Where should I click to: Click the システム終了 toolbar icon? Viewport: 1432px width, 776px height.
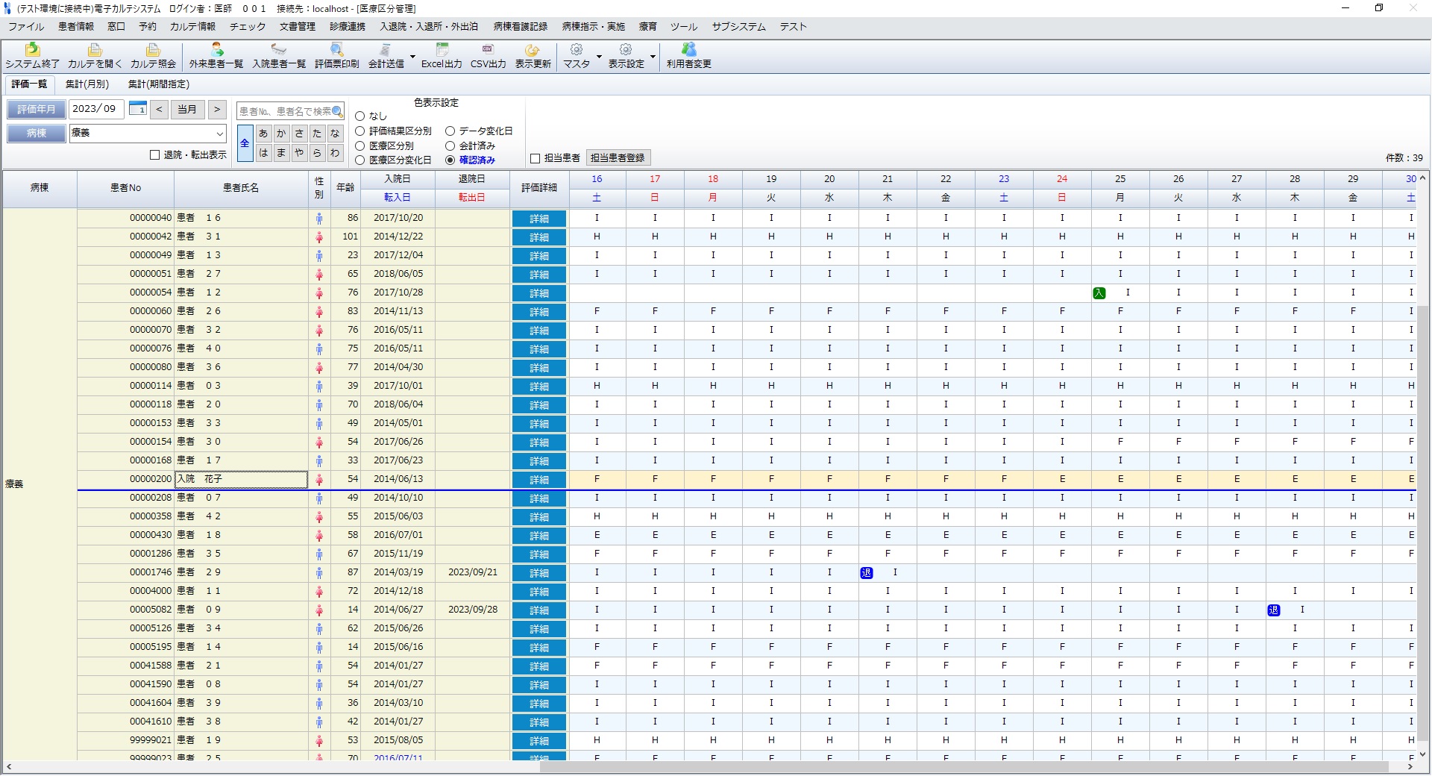coord(32,50)
